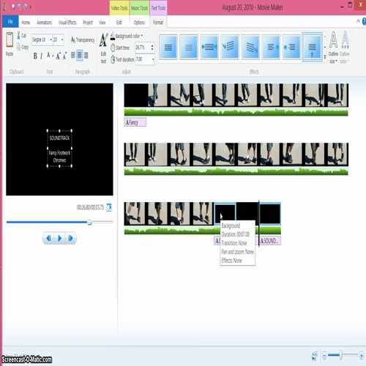Cut the selected text with scissors icon
Screen dimensions: 366x366
coord(18,36)
